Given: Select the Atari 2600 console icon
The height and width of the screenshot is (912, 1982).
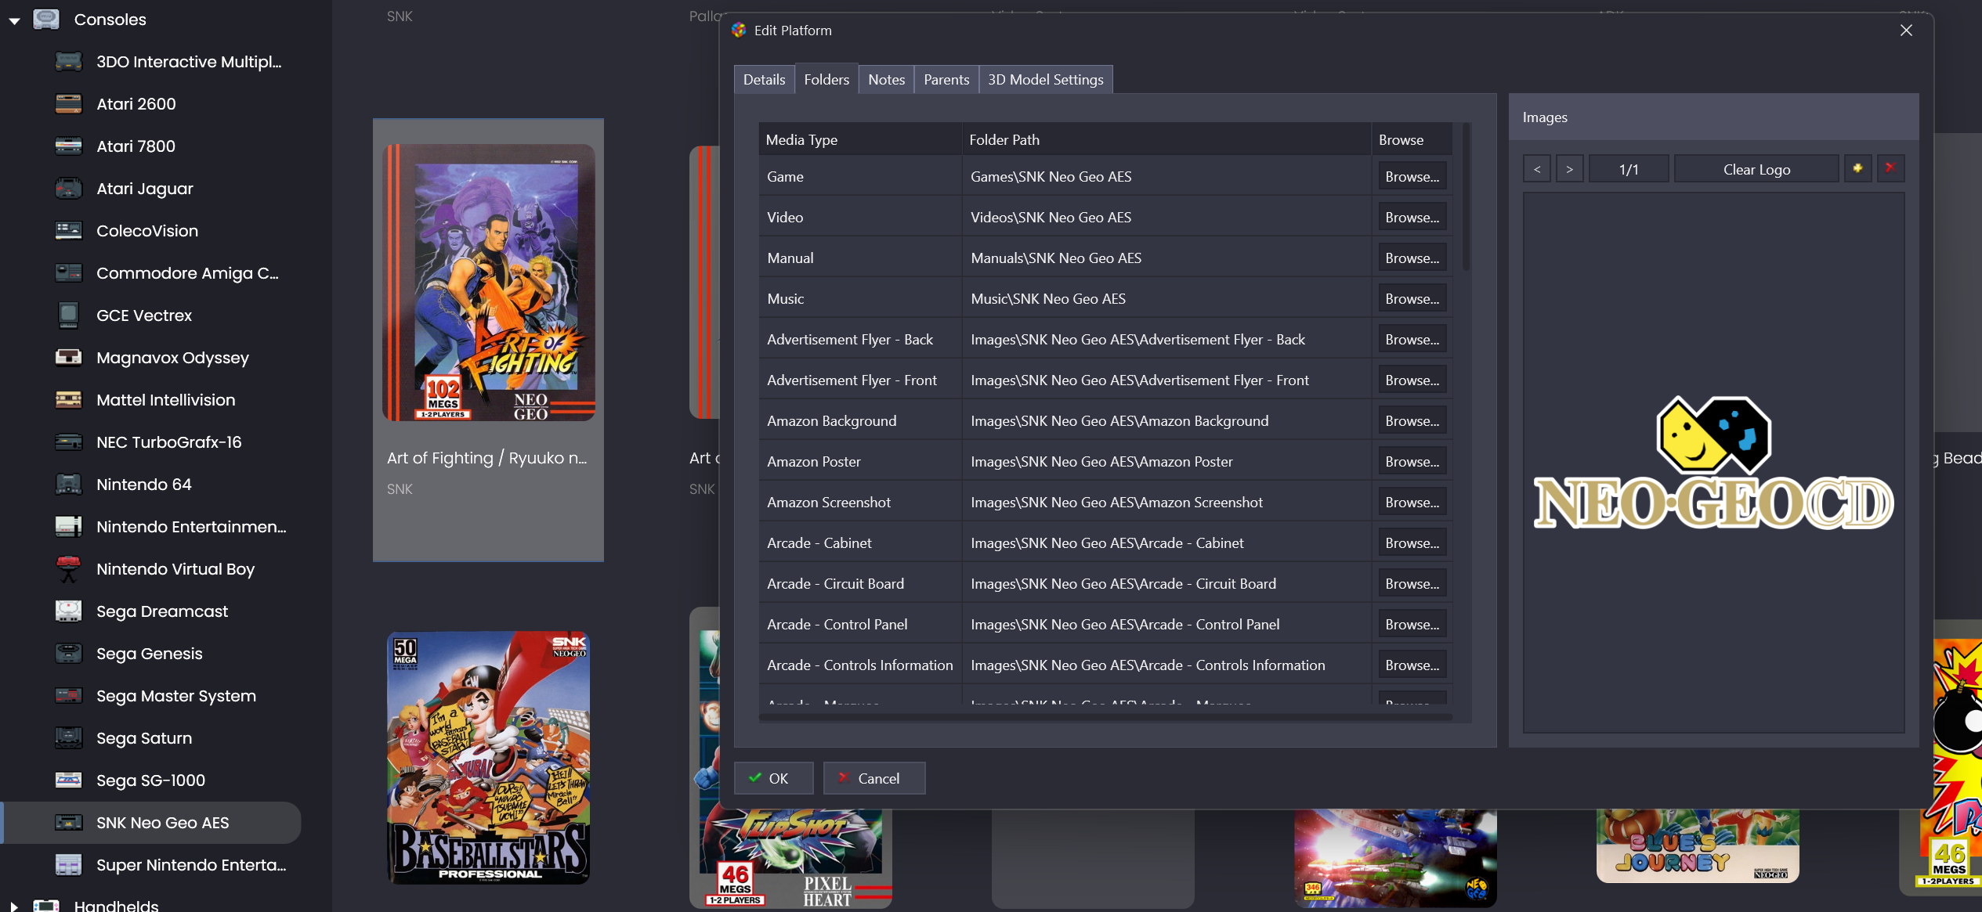Looking at the screenshot, I should point(68,103).
